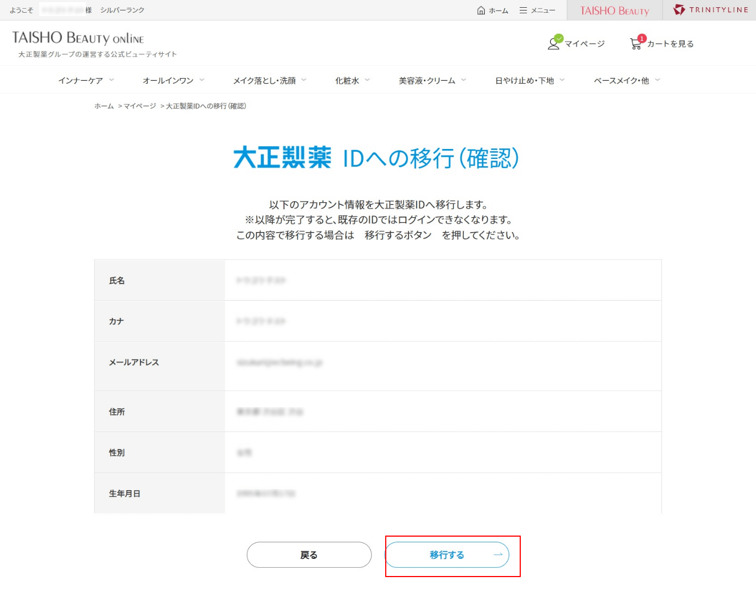This screenshot has height=612, width=756.
Task: Open オールインワン category menu
Action: point(168,80)
